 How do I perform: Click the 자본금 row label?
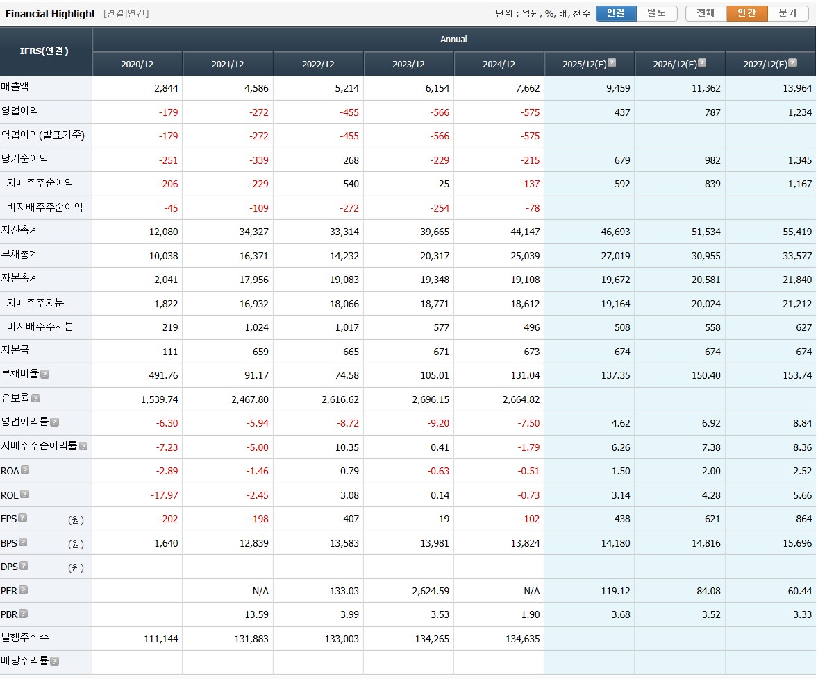15,350
